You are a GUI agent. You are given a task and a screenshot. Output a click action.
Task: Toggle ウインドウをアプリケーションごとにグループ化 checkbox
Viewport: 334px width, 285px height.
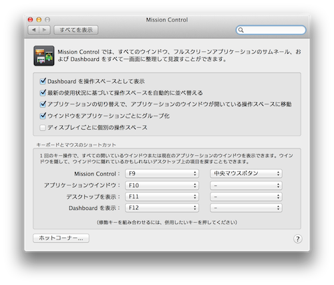43,116
